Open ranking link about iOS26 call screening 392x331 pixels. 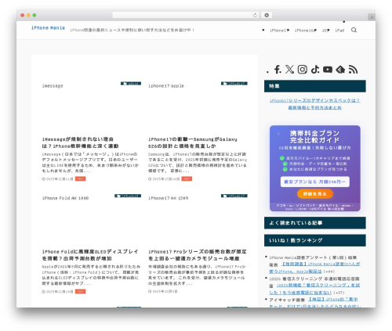pyautogui.click(x=314, y=289)
